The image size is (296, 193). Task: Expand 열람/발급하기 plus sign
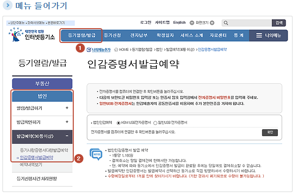(67, 108)
